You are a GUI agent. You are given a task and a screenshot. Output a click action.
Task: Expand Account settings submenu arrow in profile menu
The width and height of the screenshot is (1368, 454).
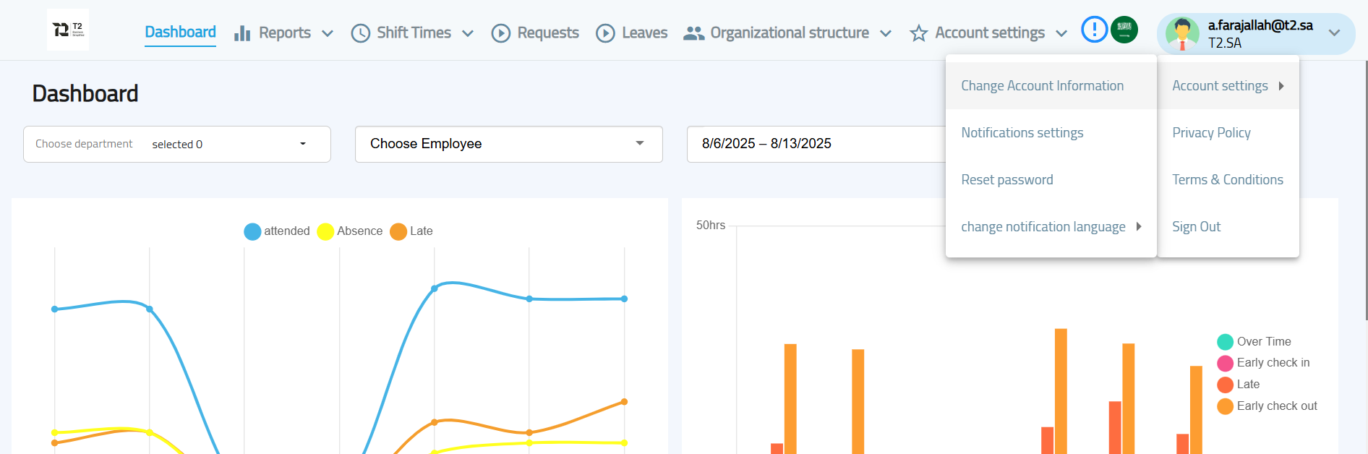tap(1281, 85)
